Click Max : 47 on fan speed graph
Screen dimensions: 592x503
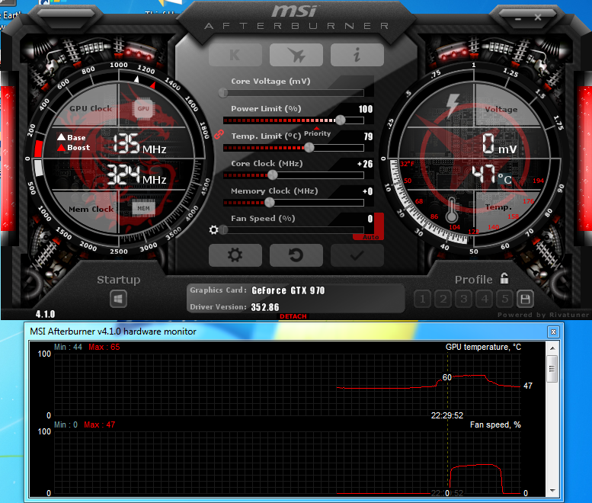[99, 425]
